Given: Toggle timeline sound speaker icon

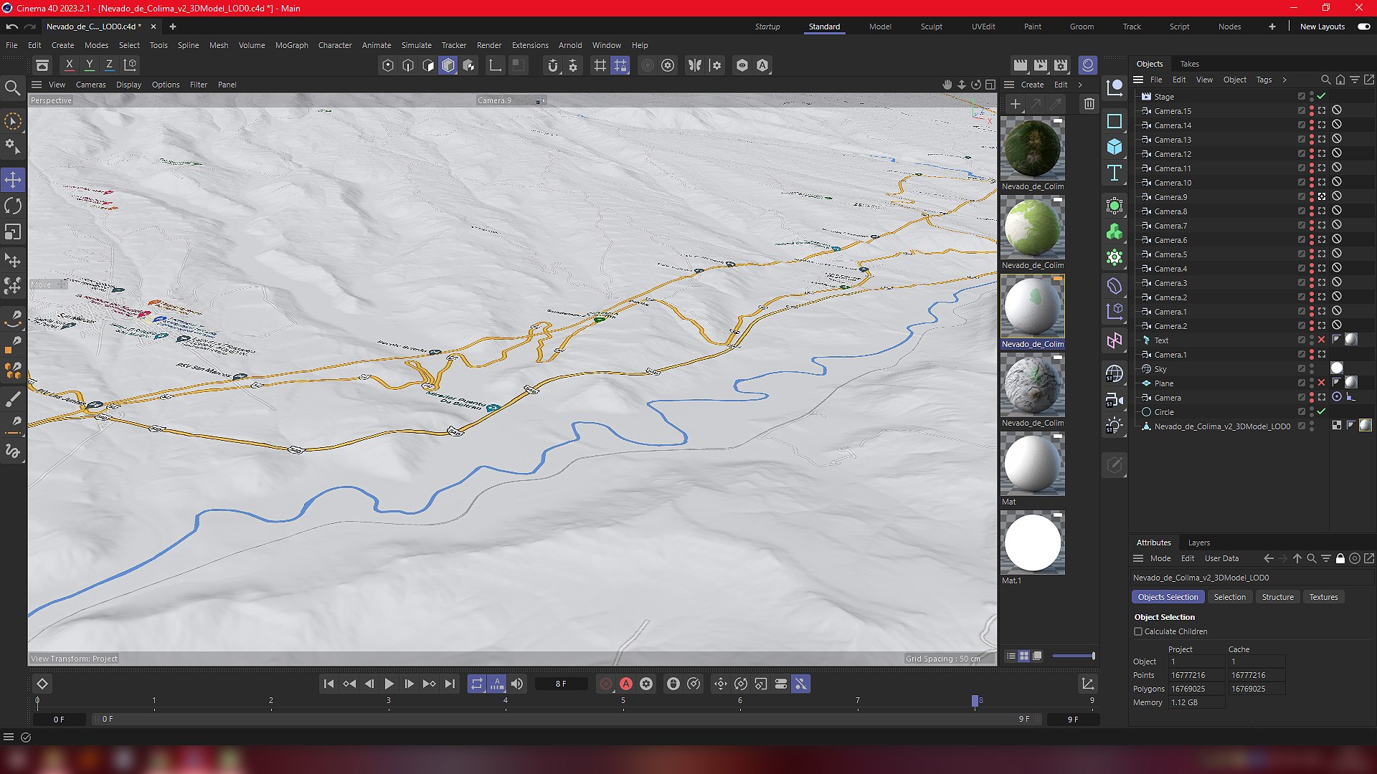Looking at the screenshot, I should [517, 684].
